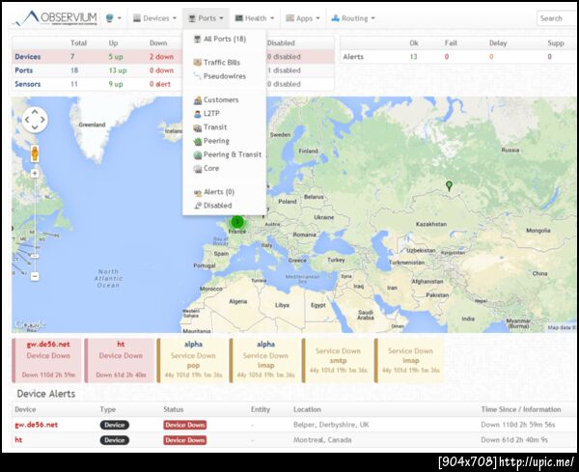This screenshot has width=579, height=472.
Task: Click the Traffic Bills icon
Action: [x=198, y=63]
